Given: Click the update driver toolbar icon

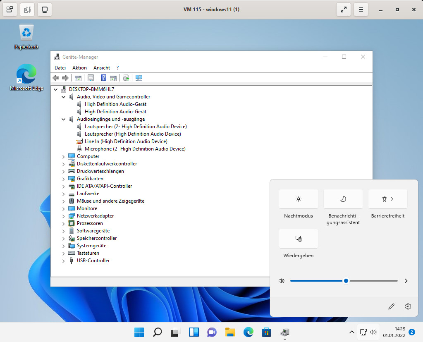Looking at the screenshot, I should pyautogui.click(x=126, y=78).
